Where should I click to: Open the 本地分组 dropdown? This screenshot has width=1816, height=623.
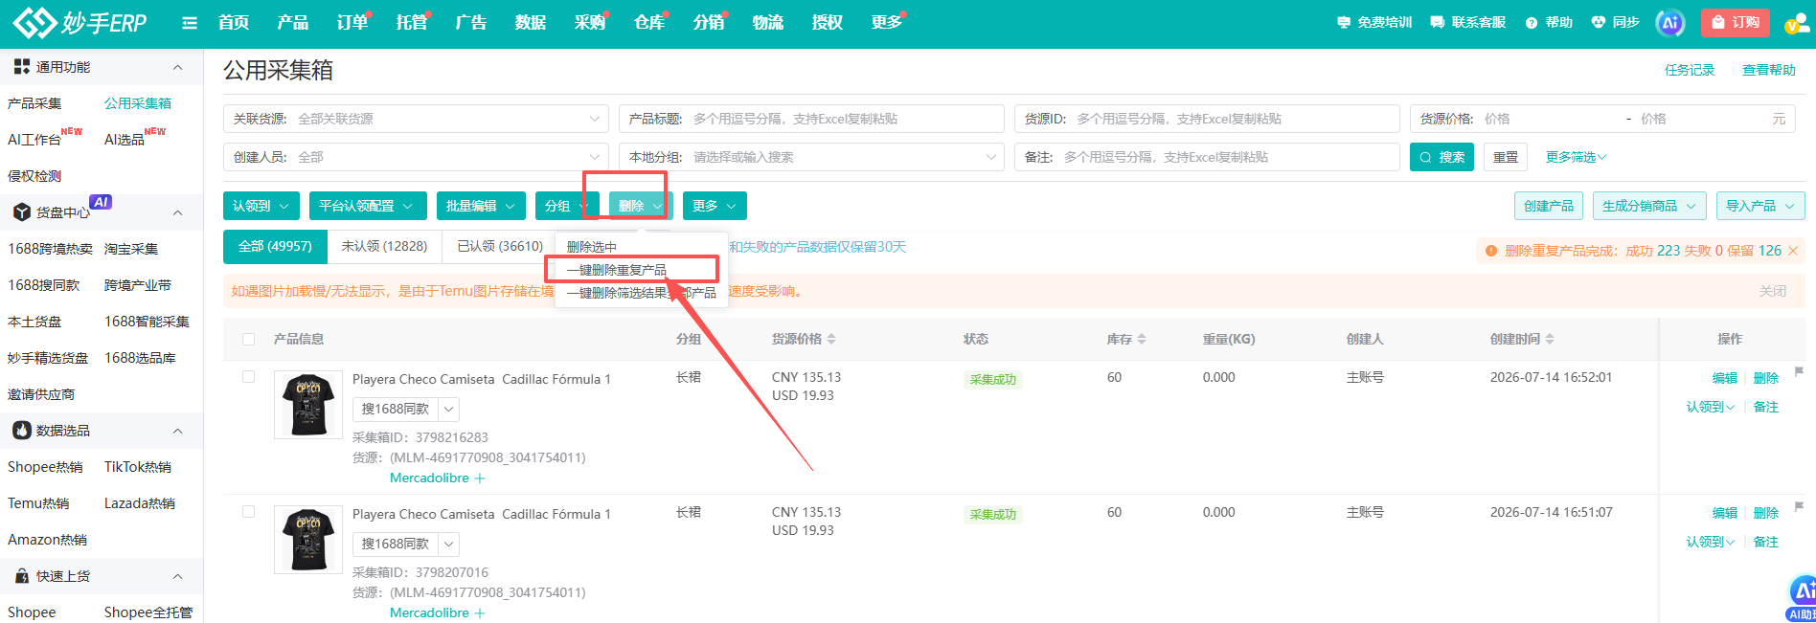click(x=811, y=157)
